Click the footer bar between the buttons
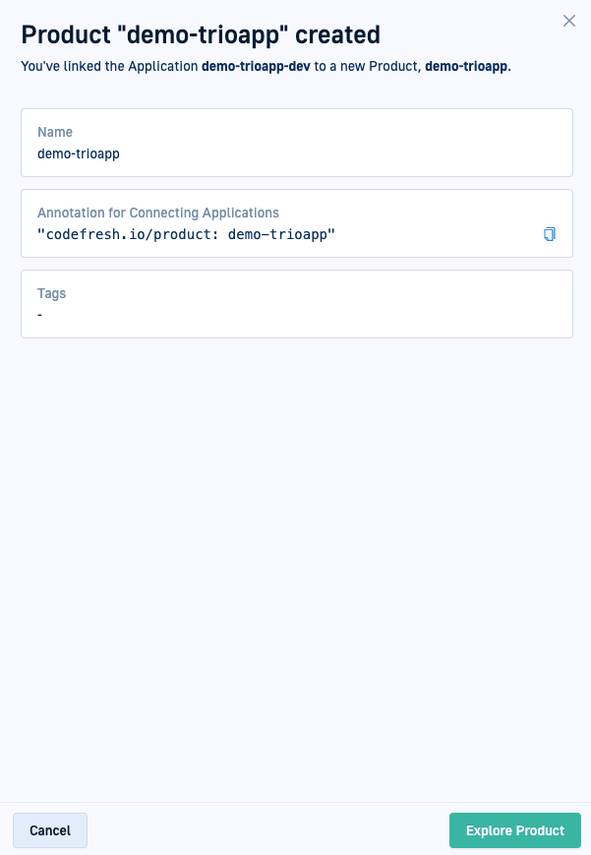Image resolution: width=591 pixels, height=855 pixels. [x=267, y=830]
